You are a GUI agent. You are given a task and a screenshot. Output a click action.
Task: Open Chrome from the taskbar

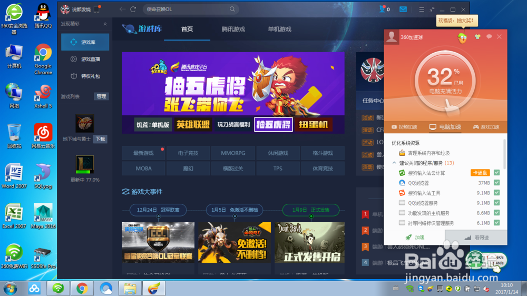point(82,288)
